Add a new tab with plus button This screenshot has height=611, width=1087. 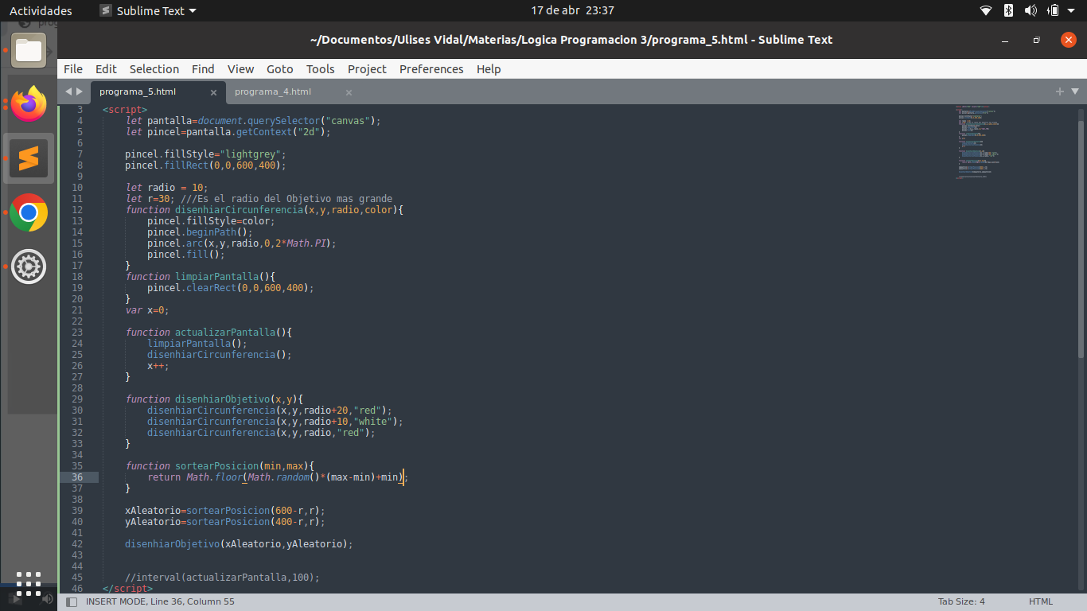pos(1059,91)
